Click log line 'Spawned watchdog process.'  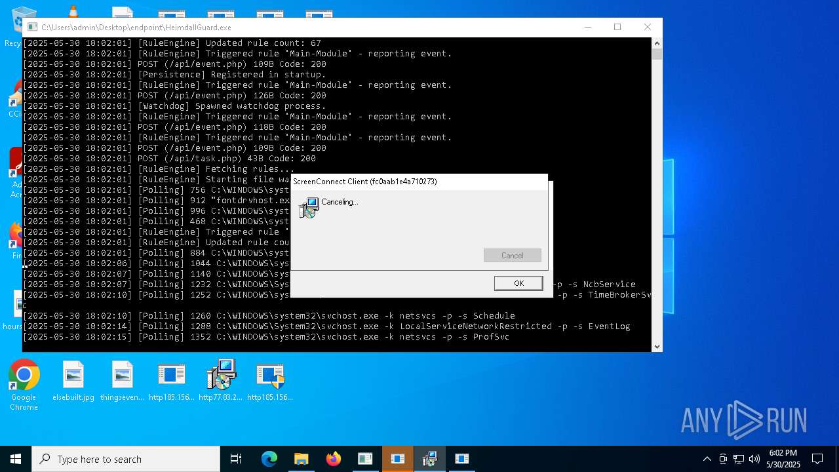pyautogui.click(x=174, y=106)
